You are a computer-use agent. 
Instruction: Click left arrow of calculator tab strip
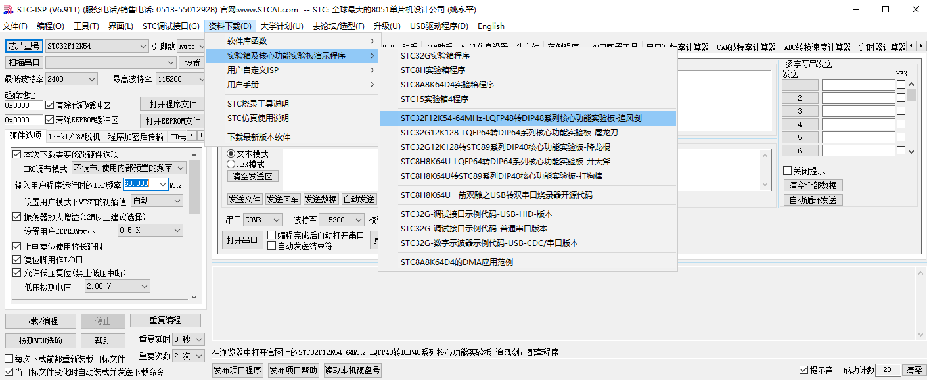point(913,47)
